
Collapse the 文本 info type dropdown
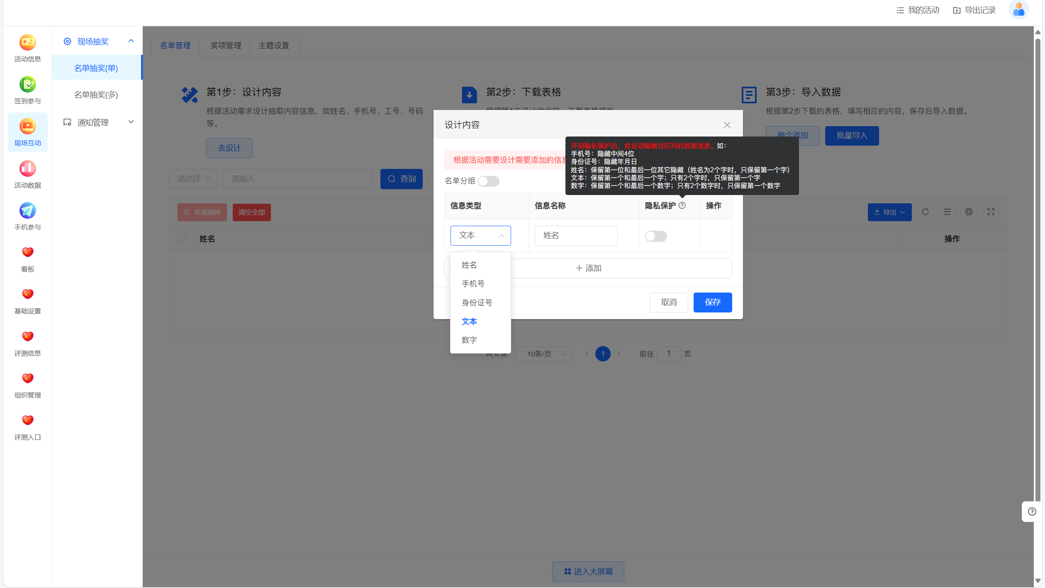tap(480, 236)
